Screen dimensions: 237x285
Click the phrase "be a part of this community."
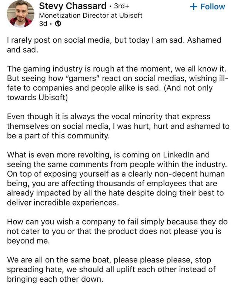click(59, 136)
